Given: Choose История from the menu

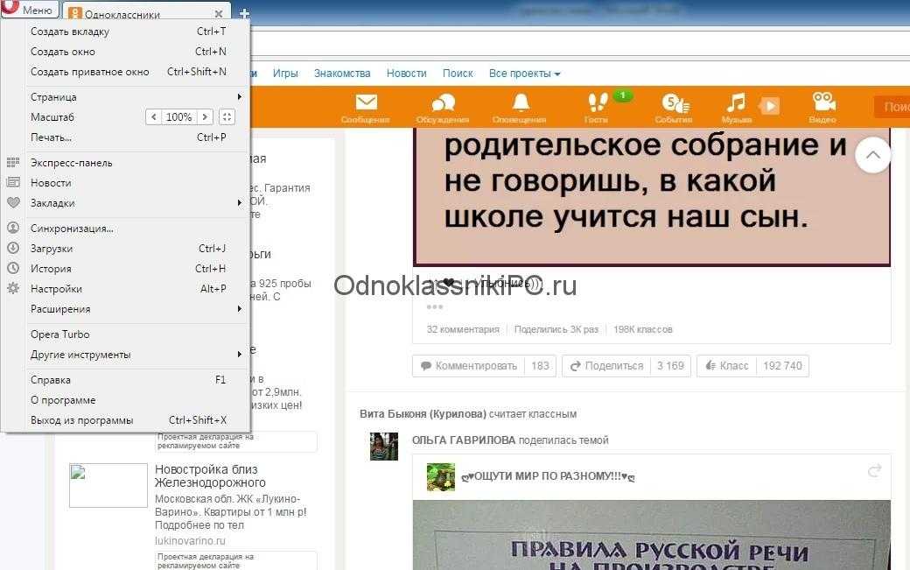Looking at the screenshot, I should pyautogui.click(x=51, y=269).
